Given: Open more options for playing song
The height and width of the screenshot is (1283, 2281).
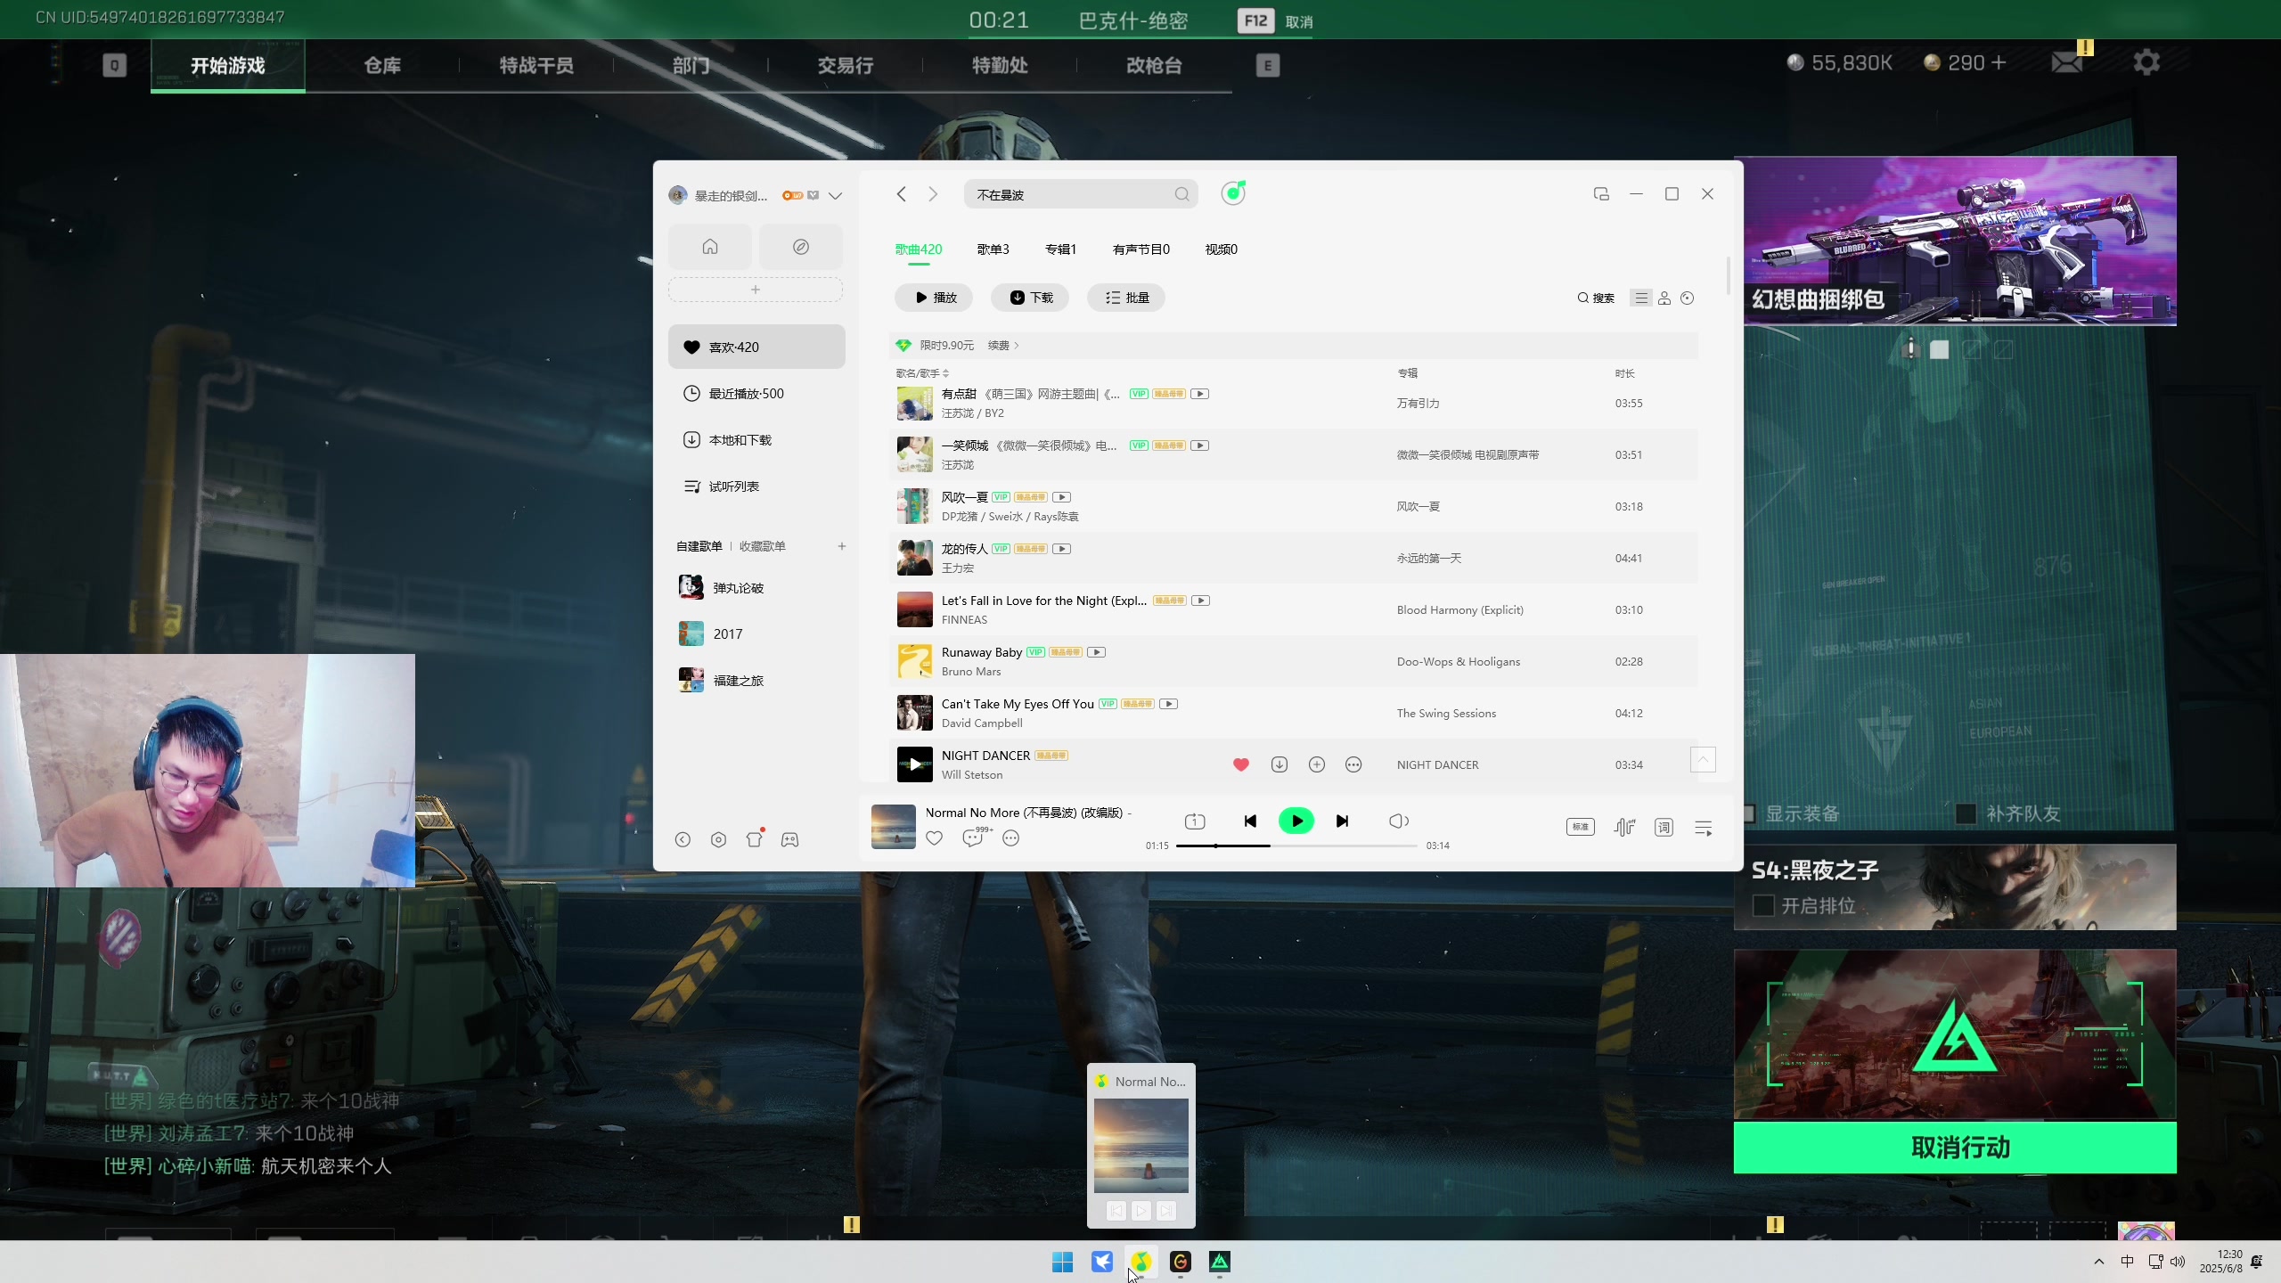Looking at the screenshot, I should point(1010,838).
